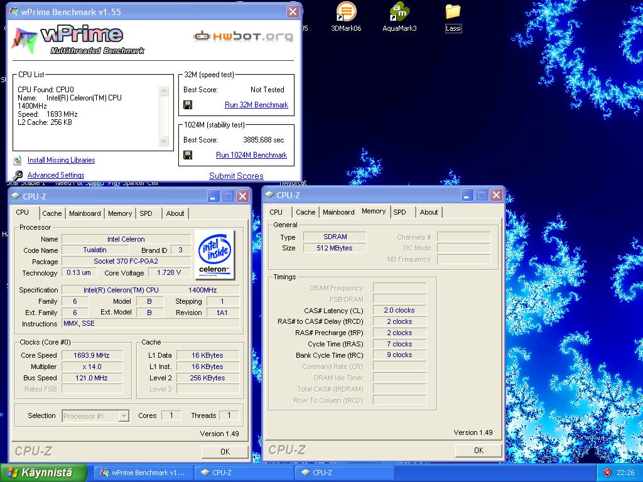Click the security shield tray icon
643x482 pixels.
click(608, 473)
